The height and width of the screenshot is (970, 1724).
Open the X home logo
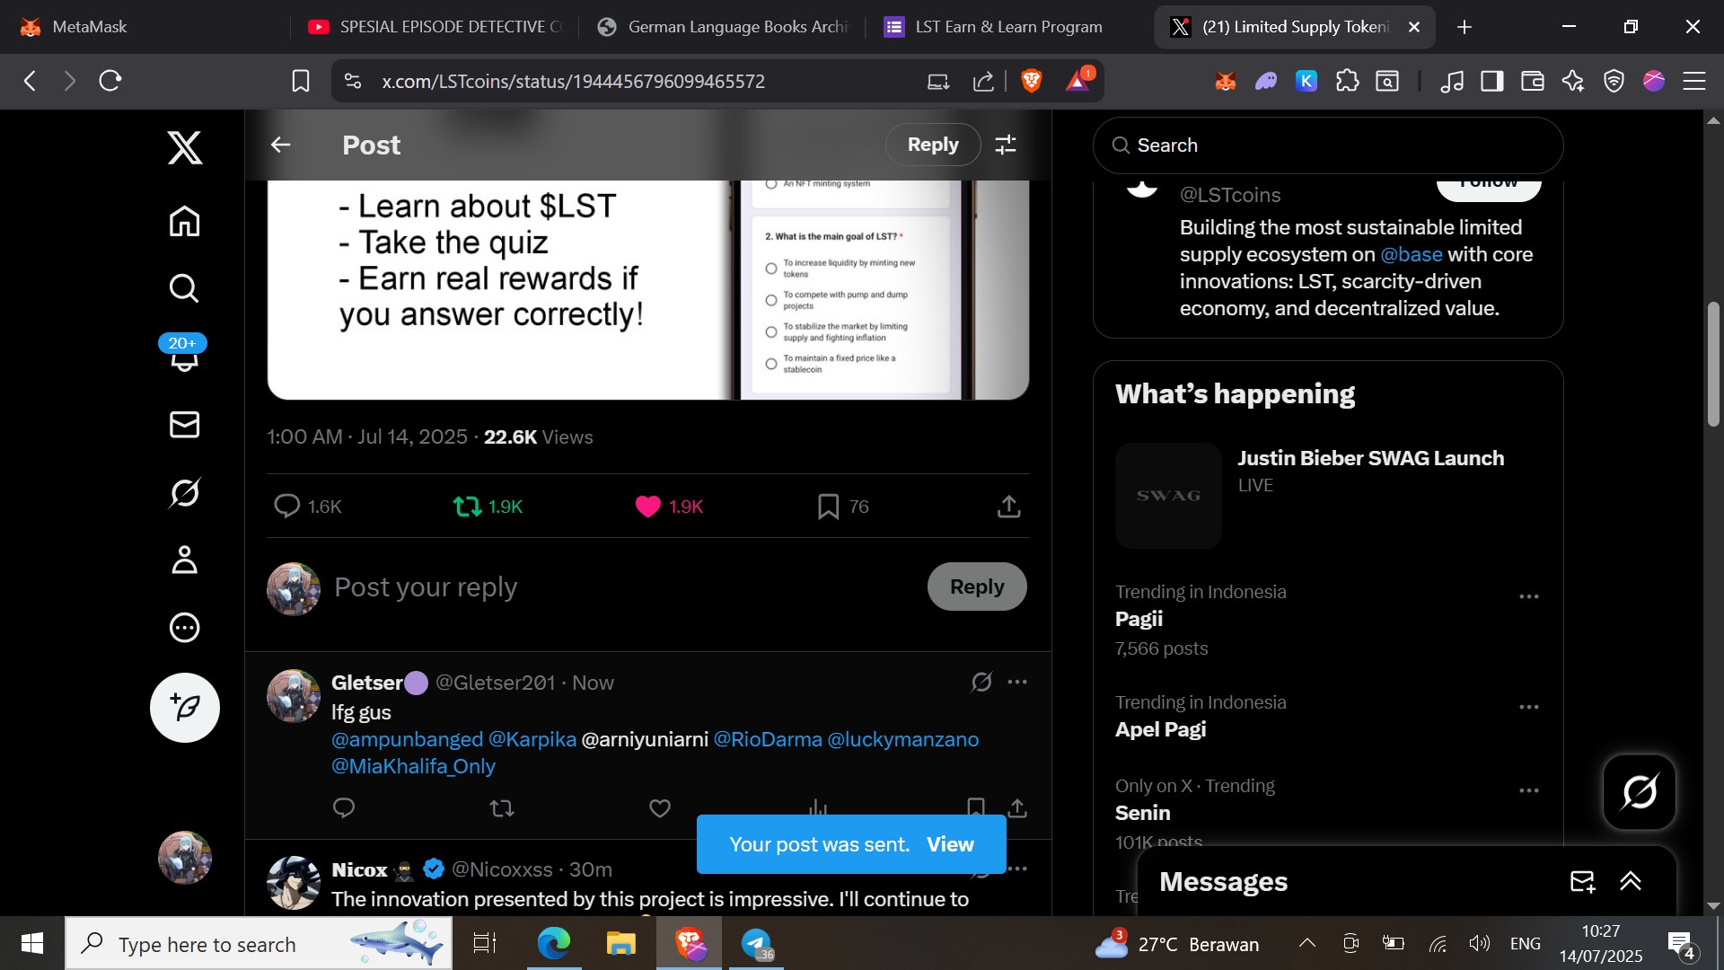coord(185,147)
